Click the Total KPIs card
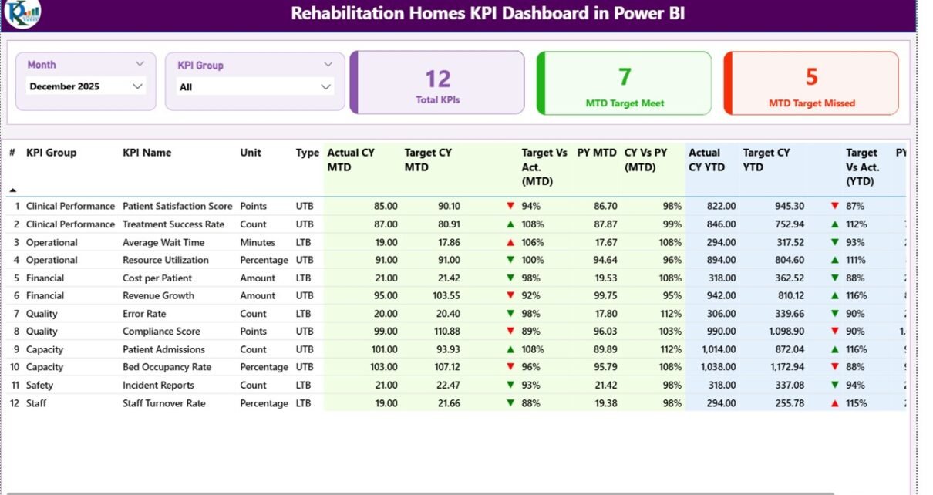The width and height of the screenshot is (933, 495). 437,83
